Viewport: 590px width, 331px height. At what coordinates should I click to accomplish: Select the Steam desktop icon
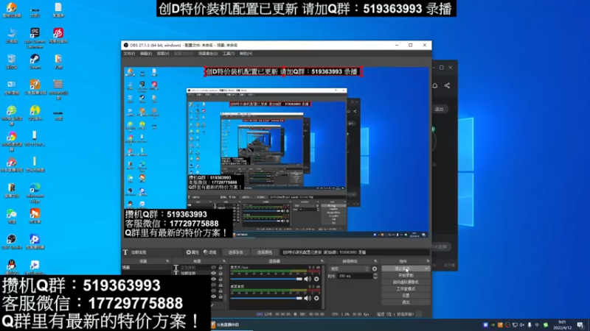pos(35,62)
